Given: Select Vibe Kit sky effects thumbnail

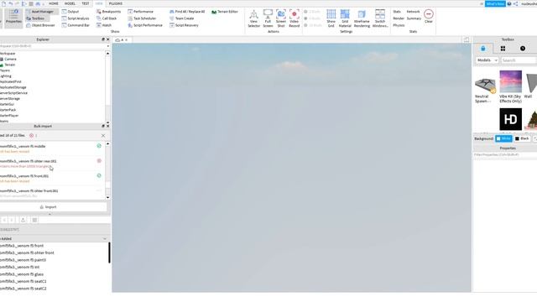Looking at the screenshot, I should click(511, 81).
